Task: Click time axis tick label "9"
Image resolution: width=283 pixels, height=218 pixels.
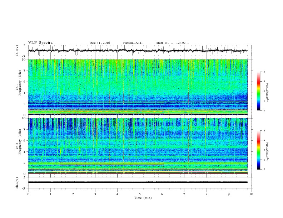Action: pos(229,194)
